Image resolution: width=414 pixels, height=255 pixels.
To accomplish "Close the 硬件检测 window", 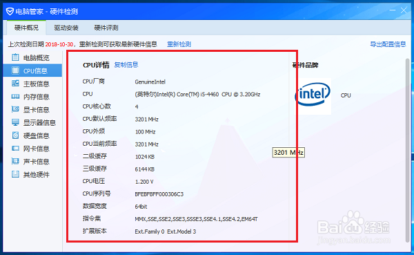I will pyautogui.click(x=404, y=10).
